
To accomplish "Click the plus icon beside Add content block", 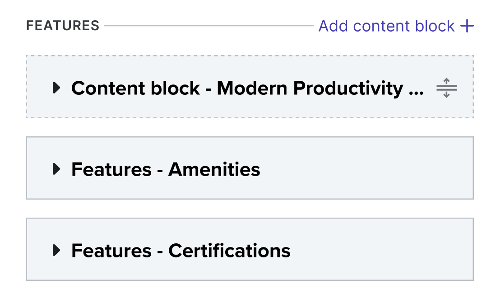I will pyautogui.click(x=467, y=26).
